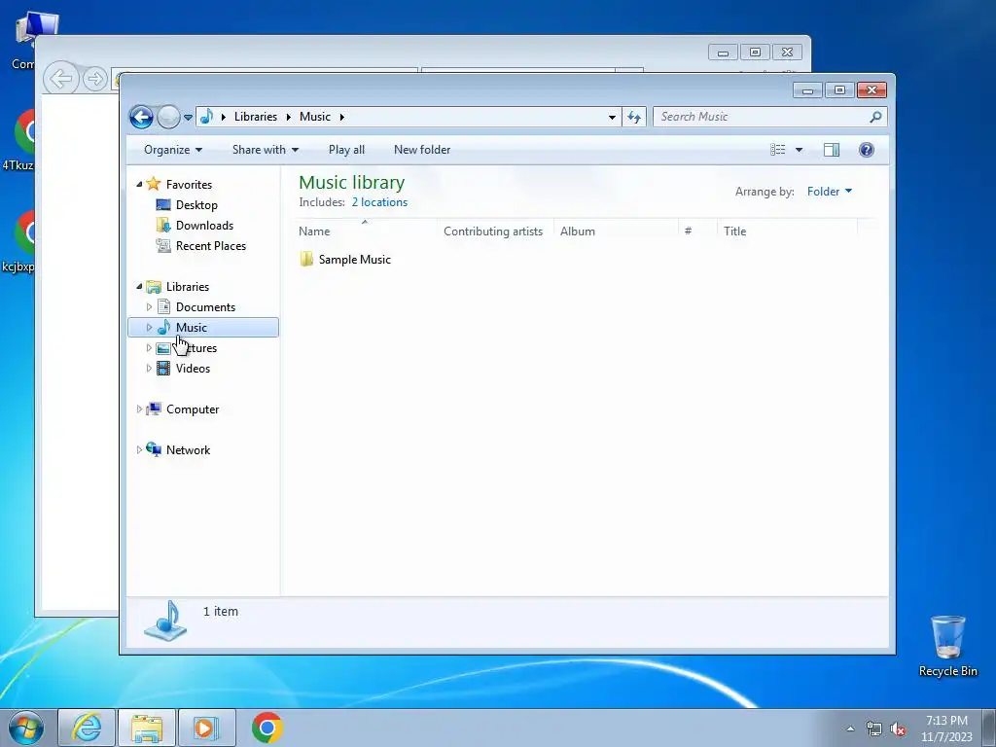The width and height of the screenshot is (996, 747).
Task: Open Help with the question mark icon
Action: click(867, 150)
